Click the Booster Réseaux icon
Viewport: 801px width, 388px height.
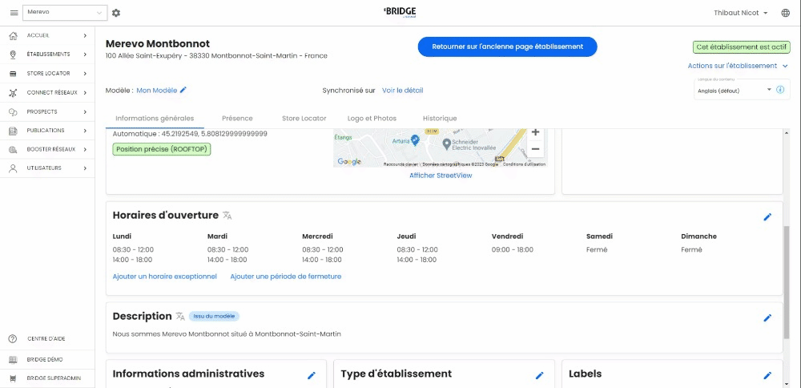click(x=14, y=149)
